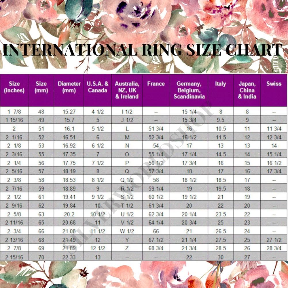The height and width of the screenshot is (288, 288).
Task: Click the Germany size '15 1/4'
Action: coord(189,112)
